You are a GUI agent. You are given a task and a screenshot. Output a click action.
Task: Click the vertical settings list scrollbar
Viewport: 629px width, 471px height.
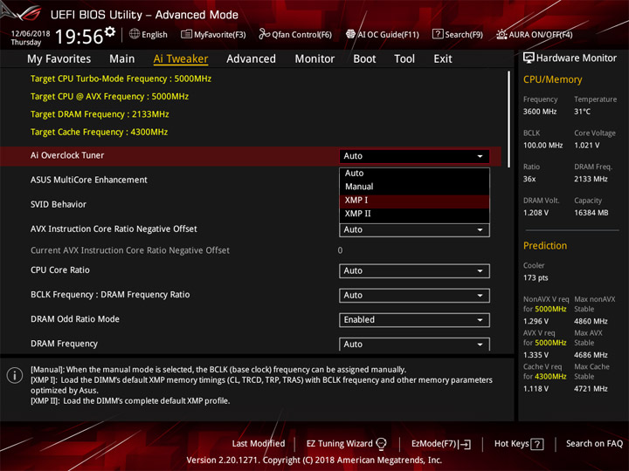click(508, 119)
